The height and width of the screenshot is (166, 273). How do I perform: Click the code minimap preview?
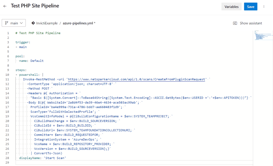(x=263, y=35)
